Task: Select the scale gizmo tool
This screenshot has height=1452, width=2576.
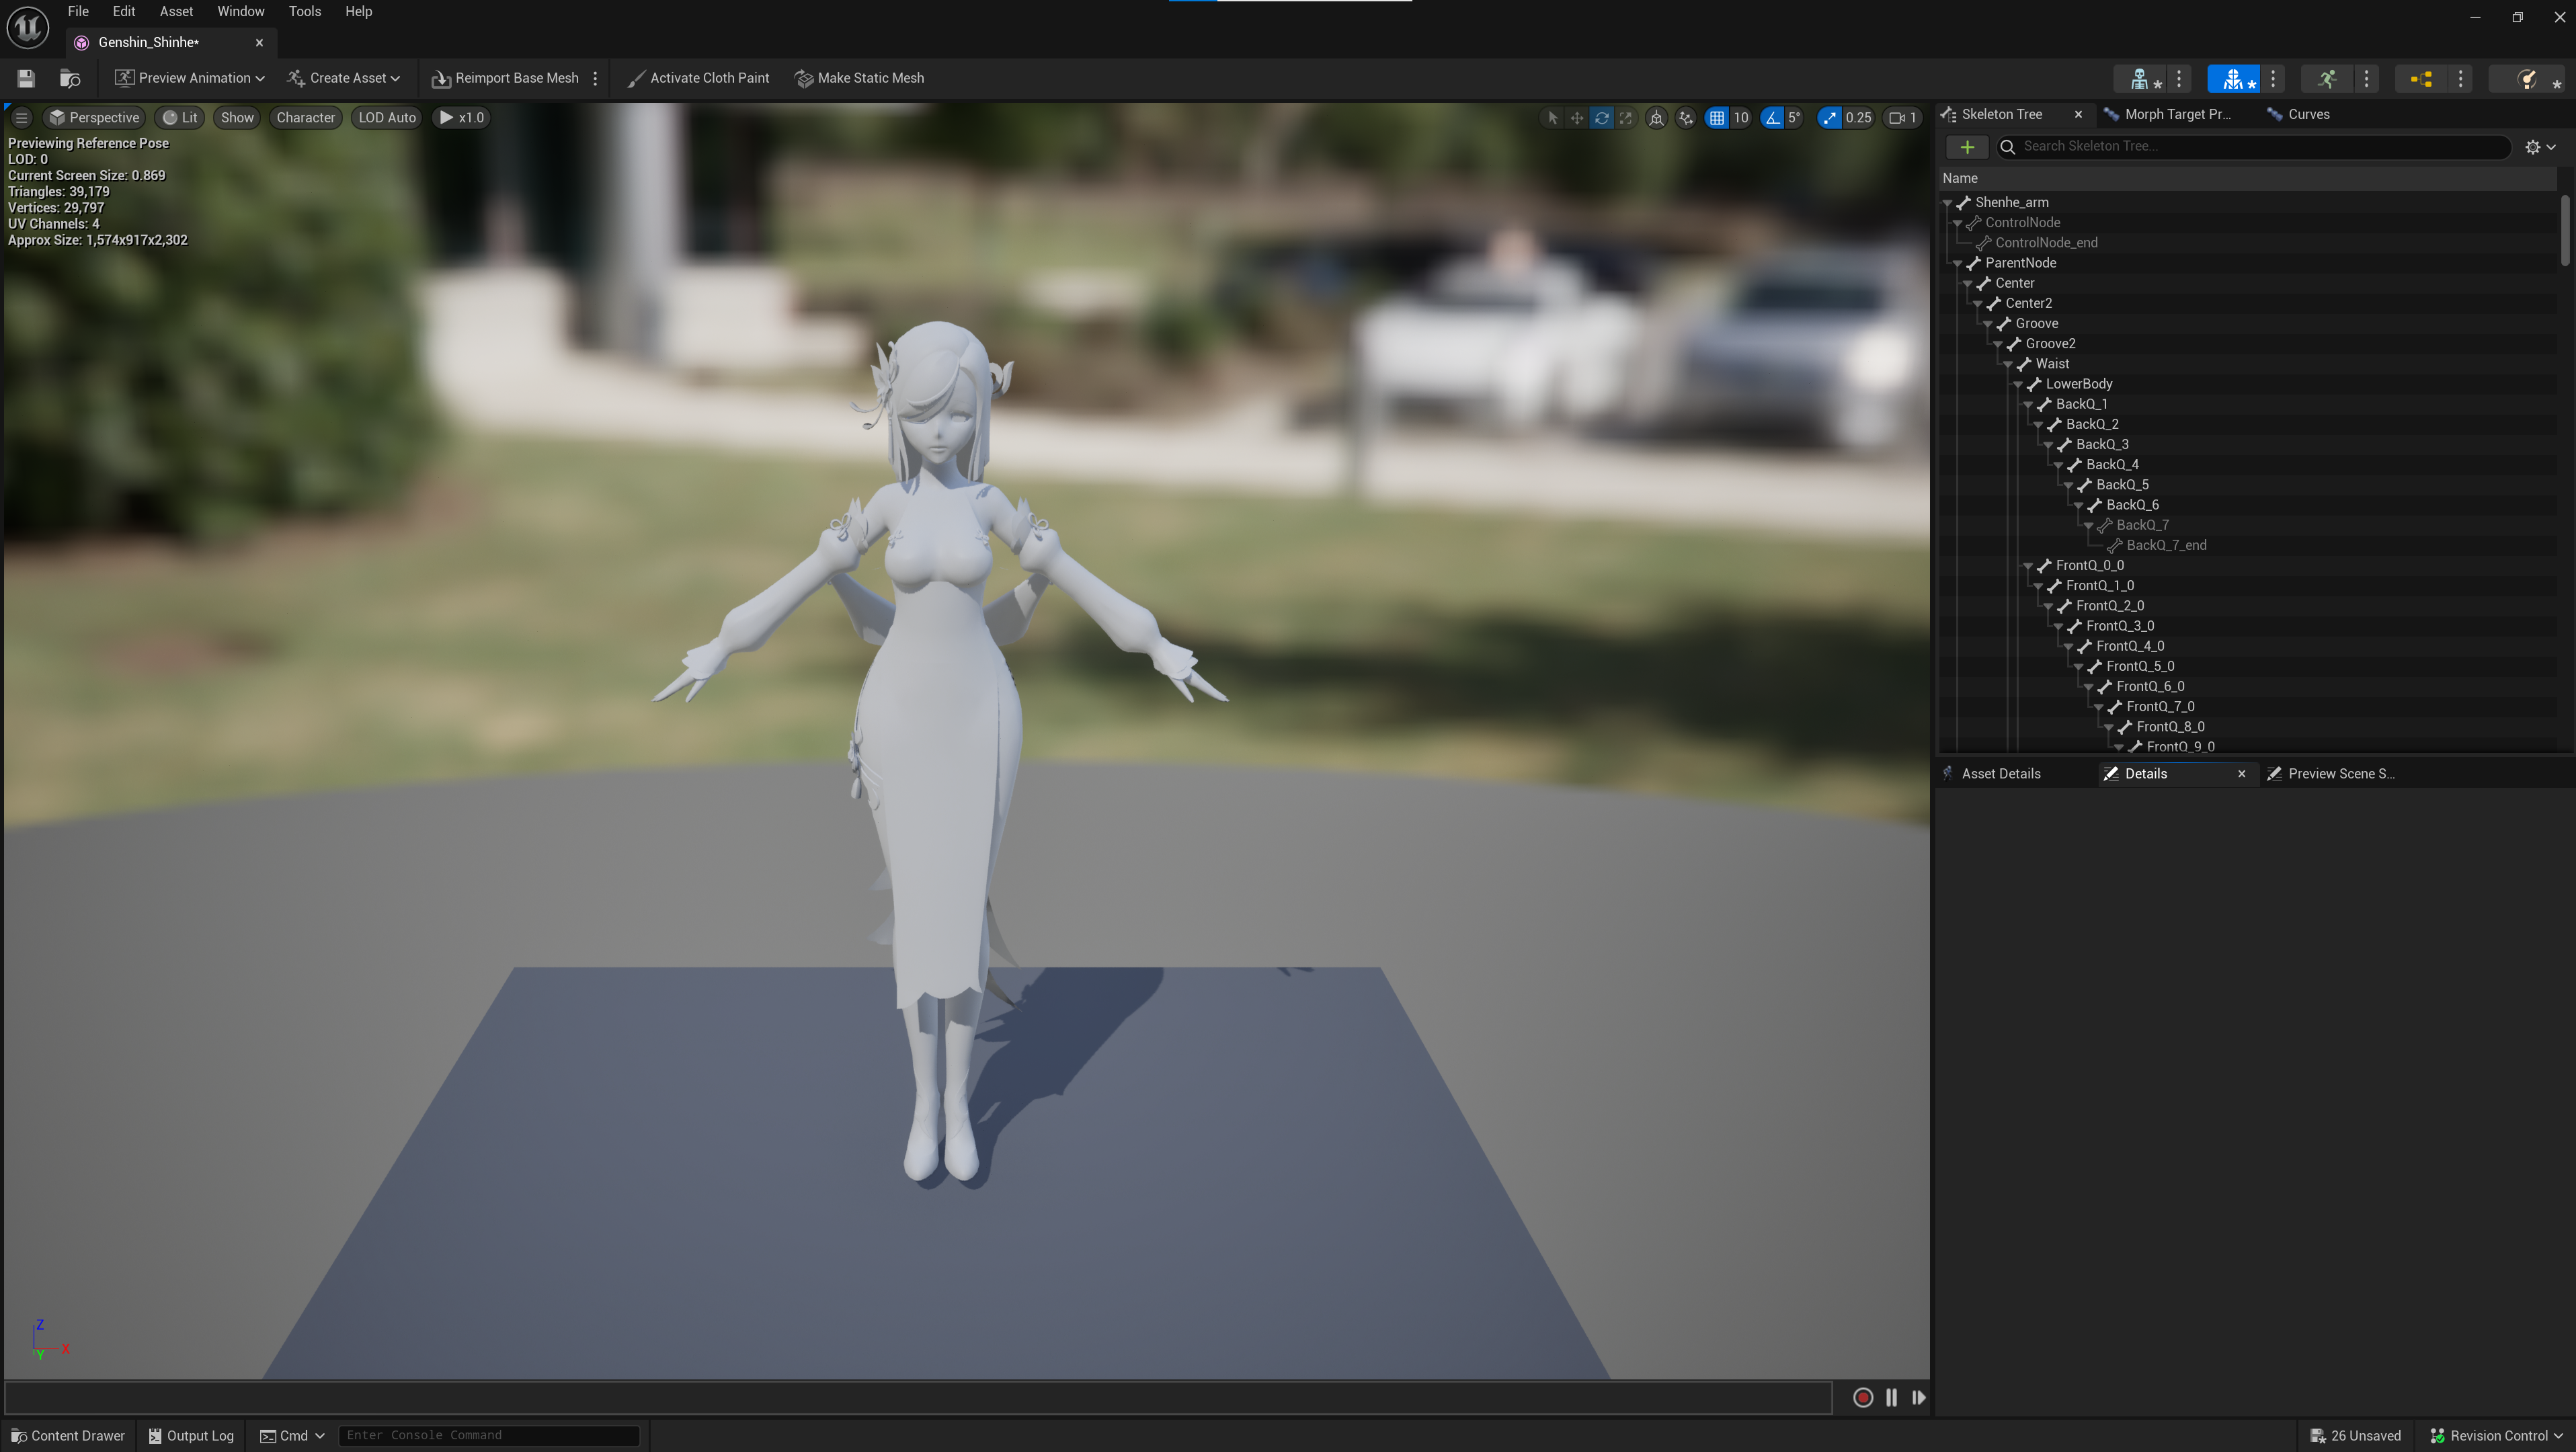Action: (1626, 117)
